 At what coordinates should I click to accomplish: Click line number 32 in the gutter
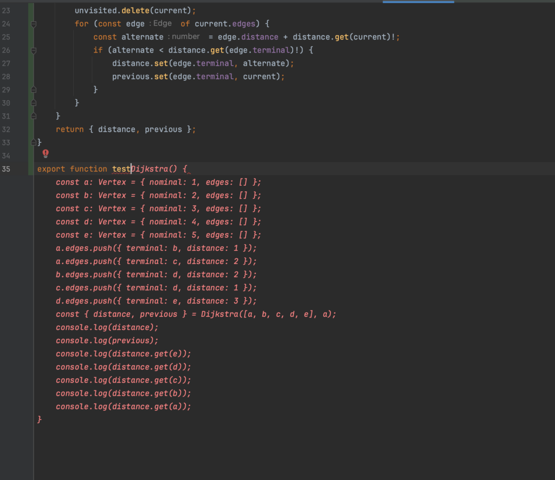[6, 129]
